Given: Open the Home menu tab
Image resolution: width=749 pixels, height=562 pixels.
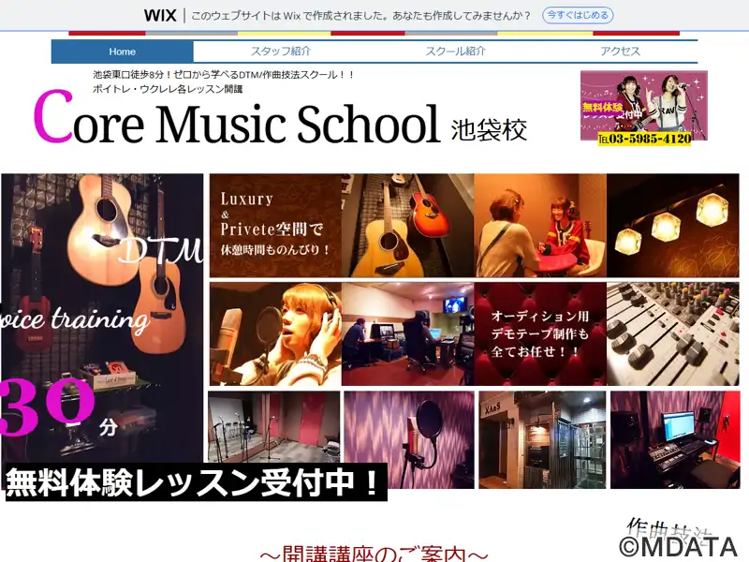Looking at the screenshot, I should coord(123,52).
